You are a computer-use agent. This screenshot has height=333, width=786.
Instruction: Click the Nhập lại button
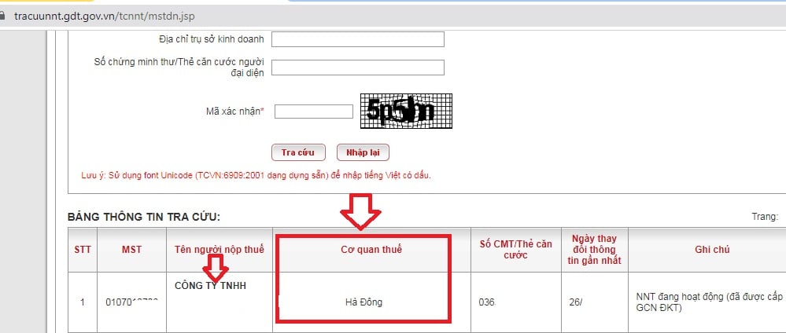pos(363,152)
